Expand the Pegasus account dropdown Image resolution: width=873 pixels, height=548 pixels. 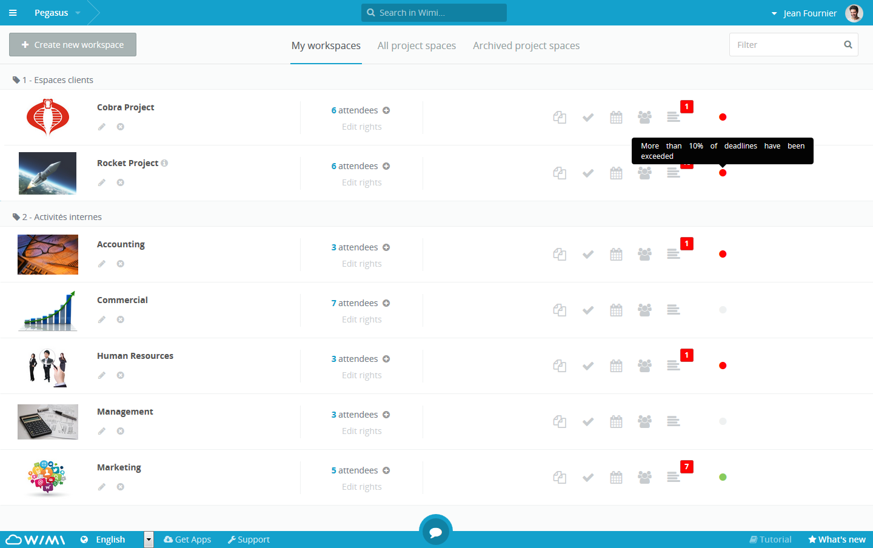(x=57, y=13)
